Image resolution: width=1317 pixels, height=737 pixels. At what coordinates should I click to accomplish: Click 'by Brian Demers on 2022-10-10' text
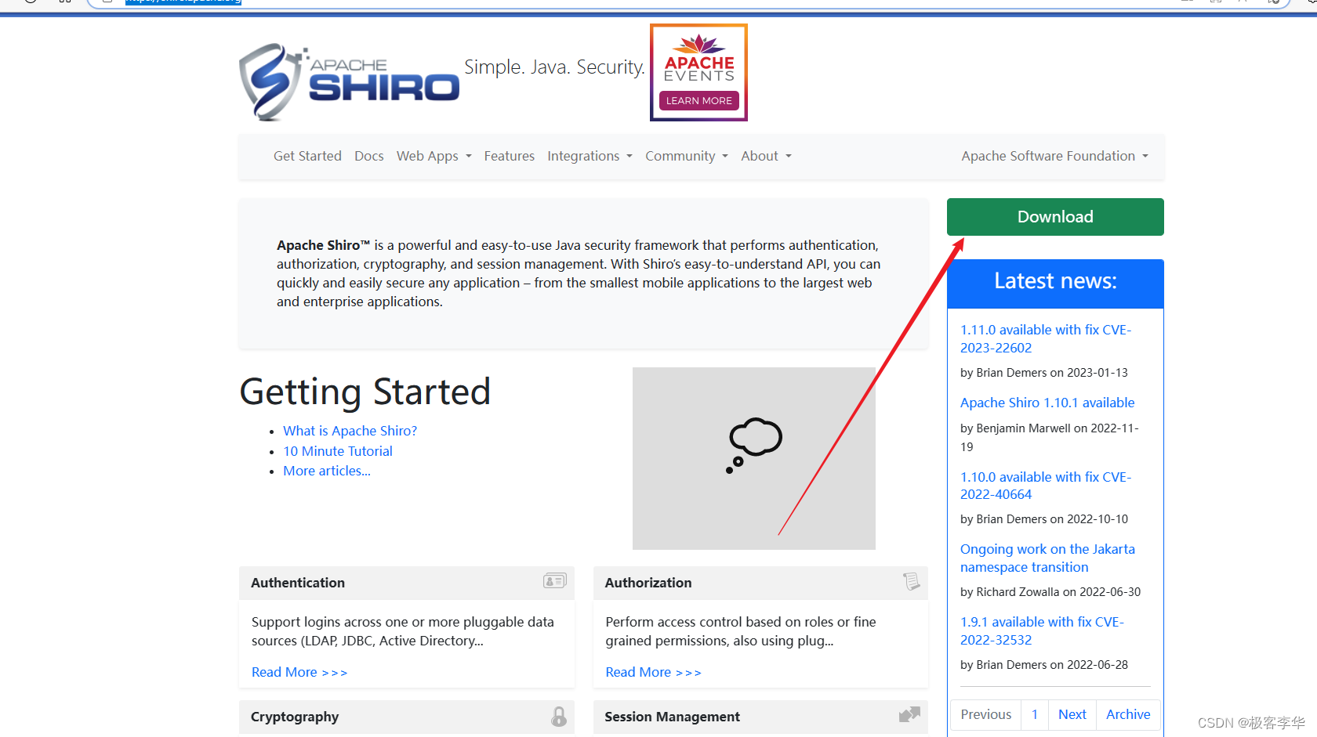tap(1044, 519)
